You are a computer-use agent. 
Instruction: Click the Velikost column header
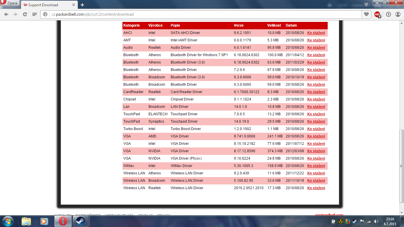pos(274,25)
